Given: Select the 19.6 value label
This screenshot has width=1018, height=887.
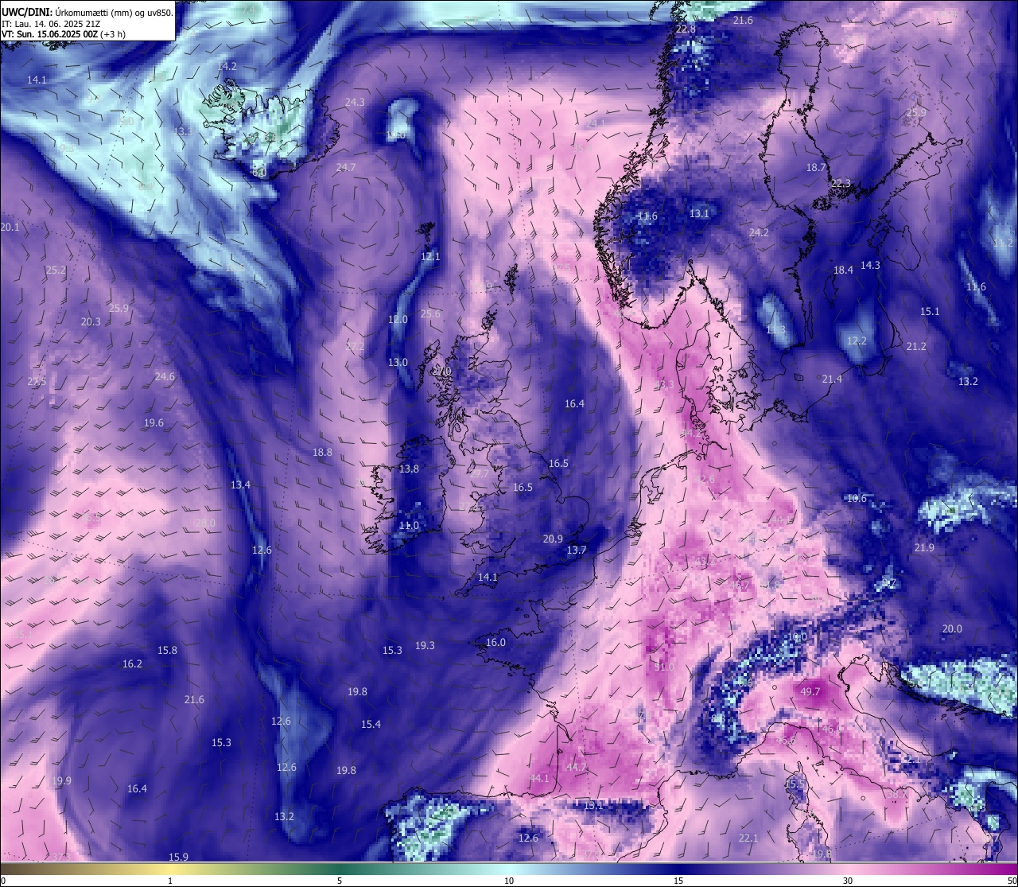Looking at the screenshot, I should [x=153, y=423].
